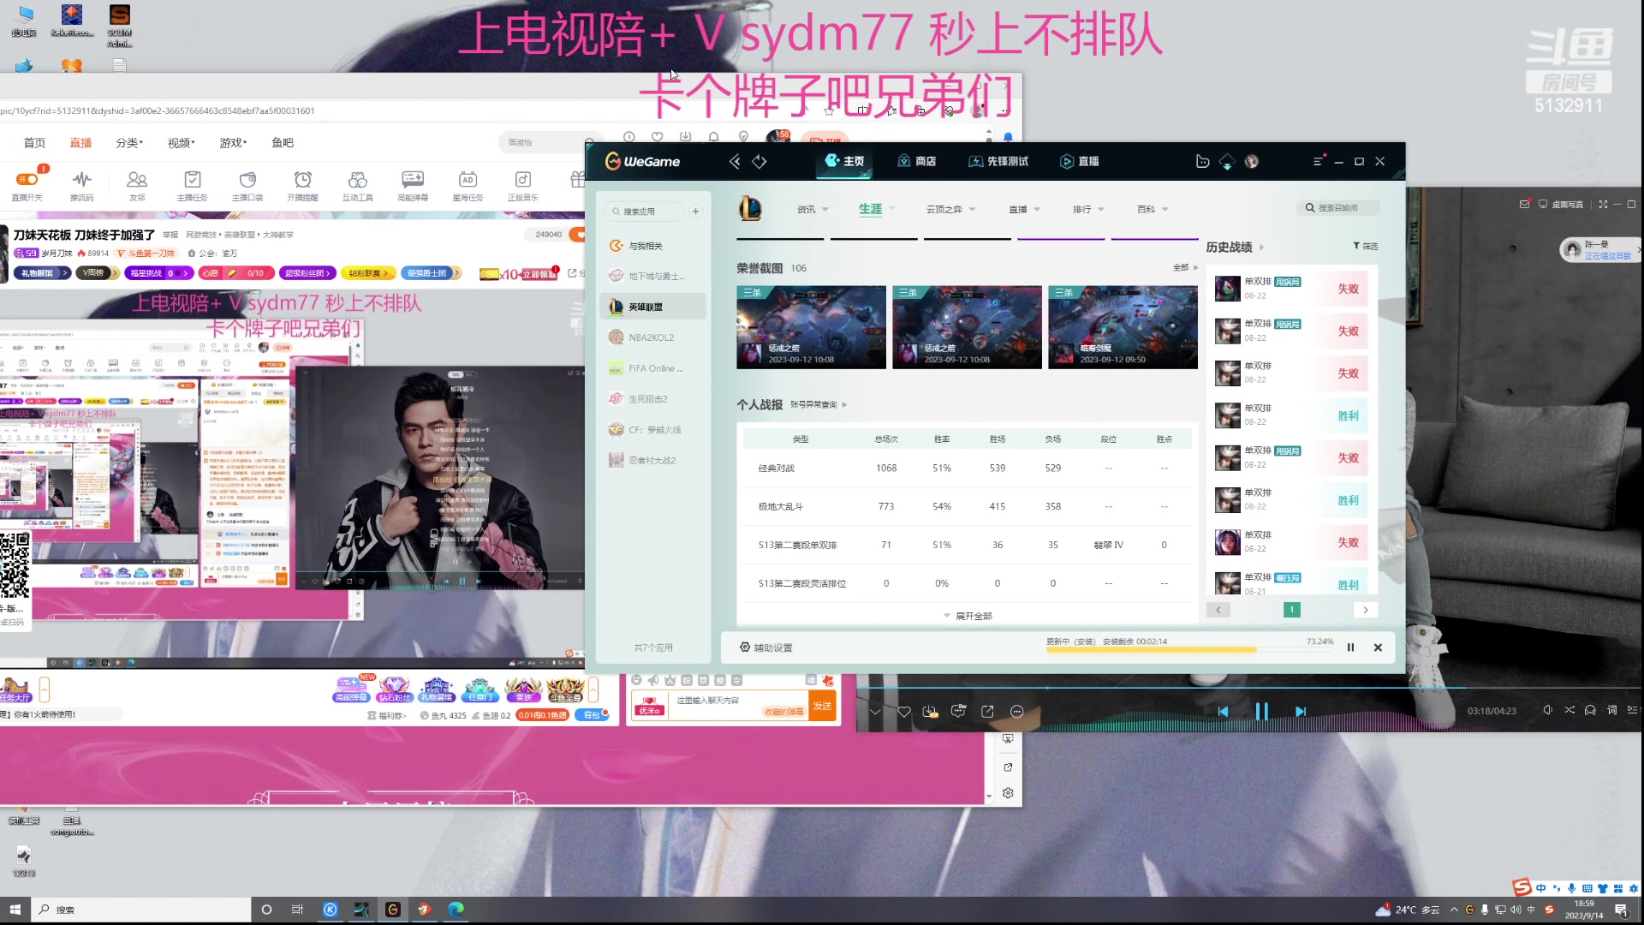Open the WeGame 商店 store
This screenshot has height=925, width=1644.
(x=917, y=161)
